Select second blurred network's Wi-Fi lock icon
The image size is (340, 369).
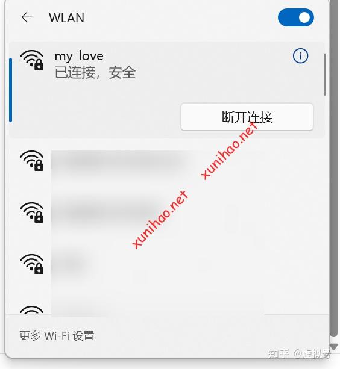pyautogui.click(x=32, y=212)
